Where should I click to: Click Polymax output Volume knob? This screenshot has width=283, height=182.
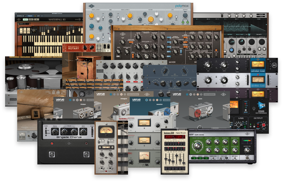tap(185, 15)
